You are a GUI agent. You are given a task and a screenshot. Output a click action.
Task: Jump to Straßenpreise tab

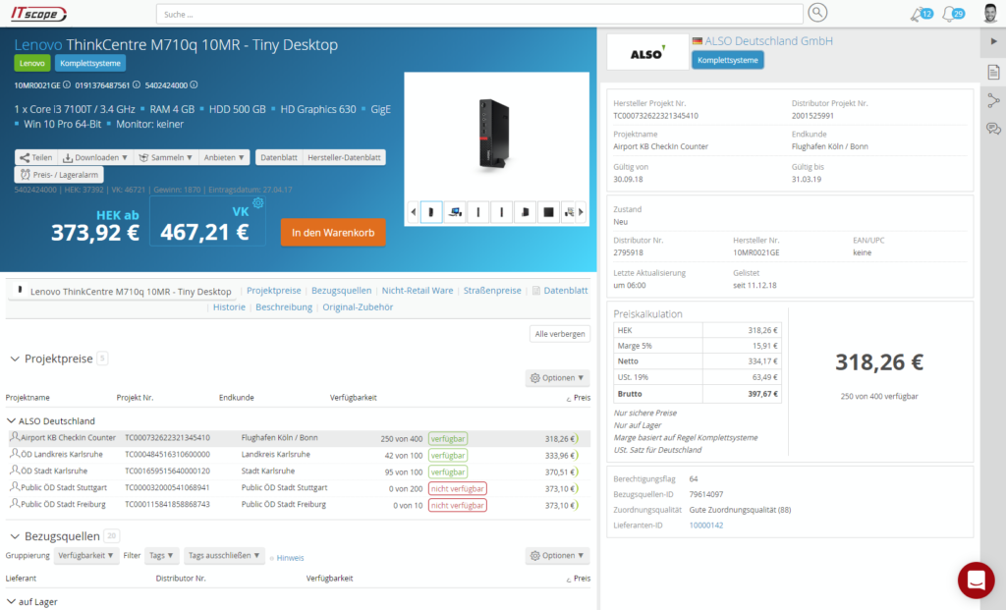[492, 291]
